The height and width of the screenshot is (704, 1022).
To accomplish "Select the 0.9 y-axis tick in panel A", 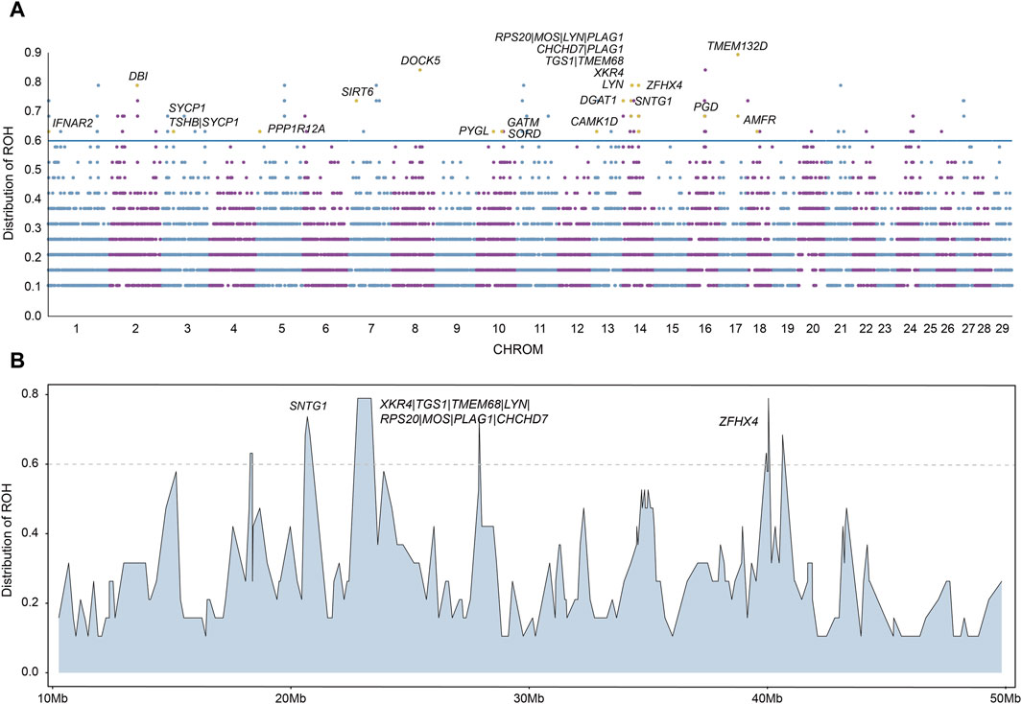I will tap(34, 53).
